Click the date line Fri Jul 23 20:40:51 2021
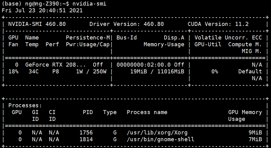Screen dimensions: 271x148 click(x=42, y=10)
